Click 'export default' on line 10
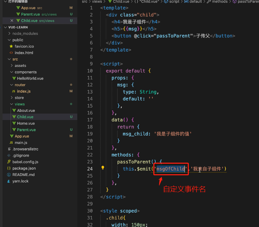Image resolution: width=259 pixels, height=227 pixels. click(x=125, y=71)
